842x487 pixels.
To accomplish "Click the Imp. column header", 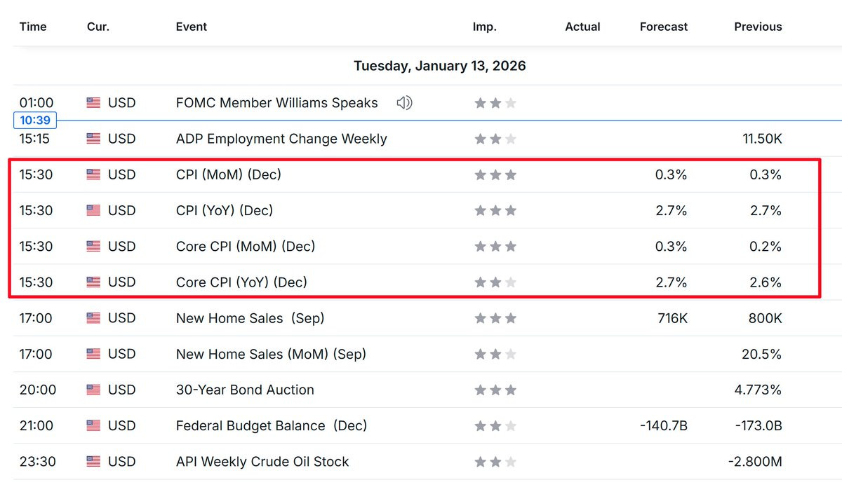I will pyautogui.click(x=484, y=27).
